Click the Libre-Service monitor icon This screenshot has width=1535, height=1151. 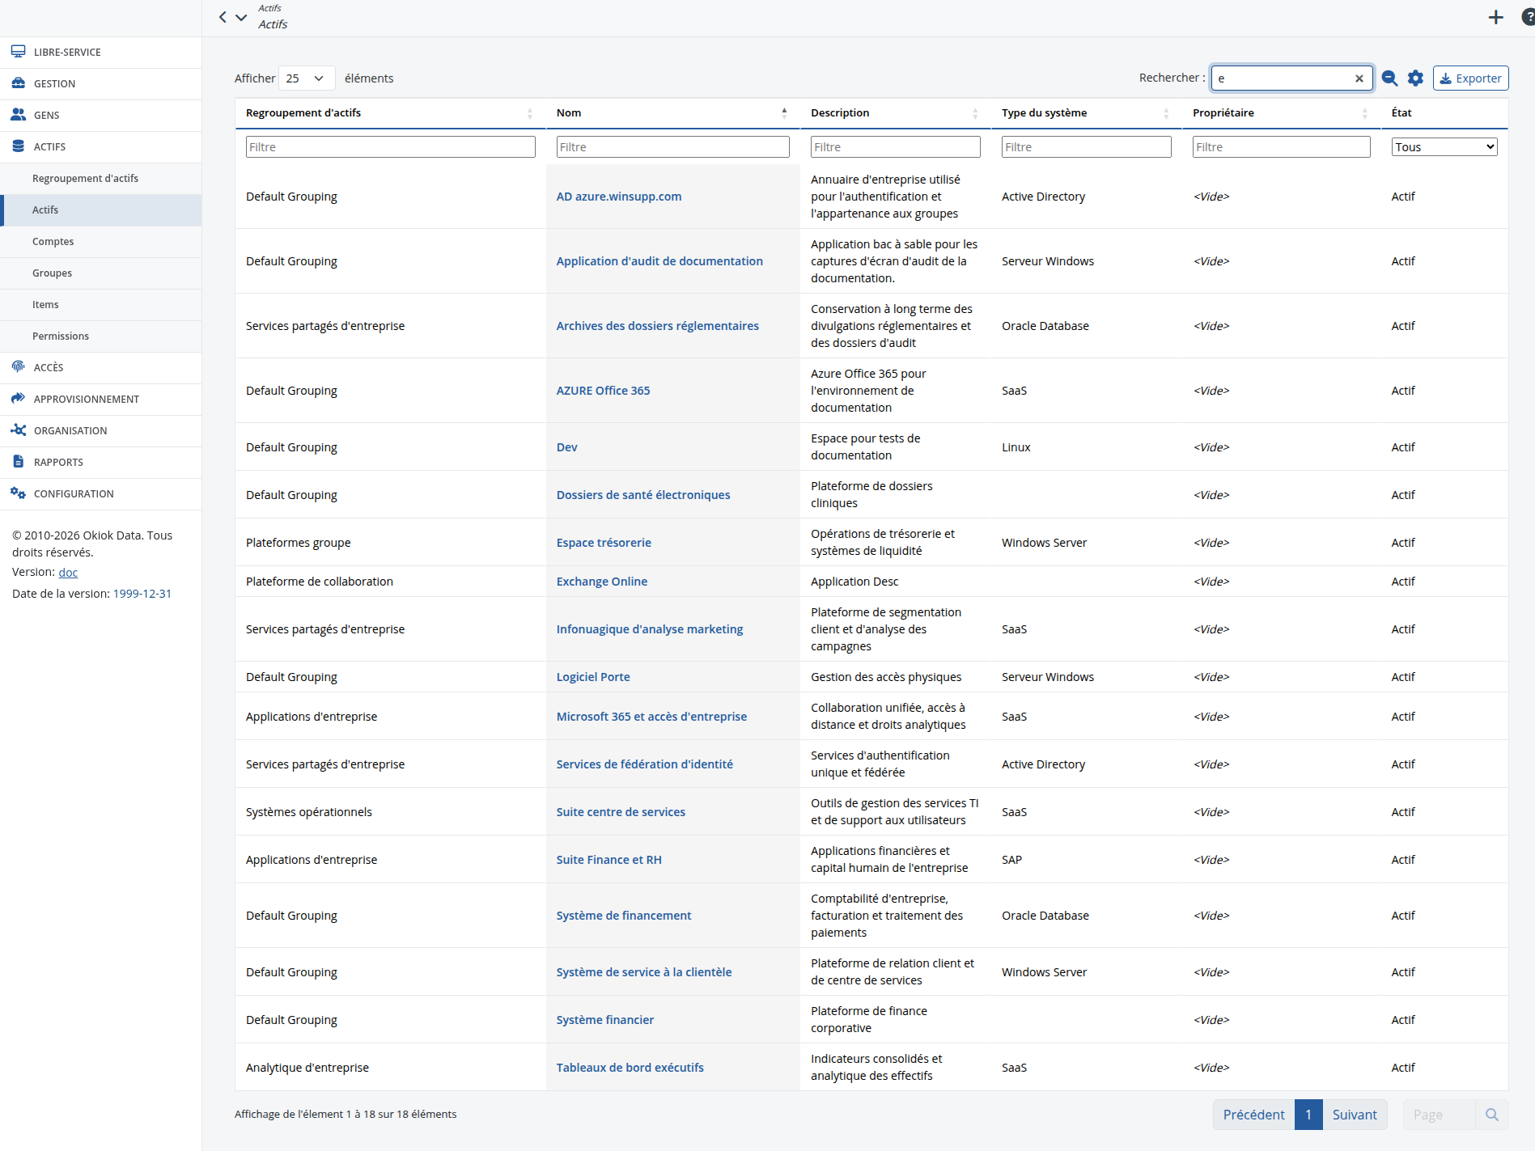[x=19, y=52]
